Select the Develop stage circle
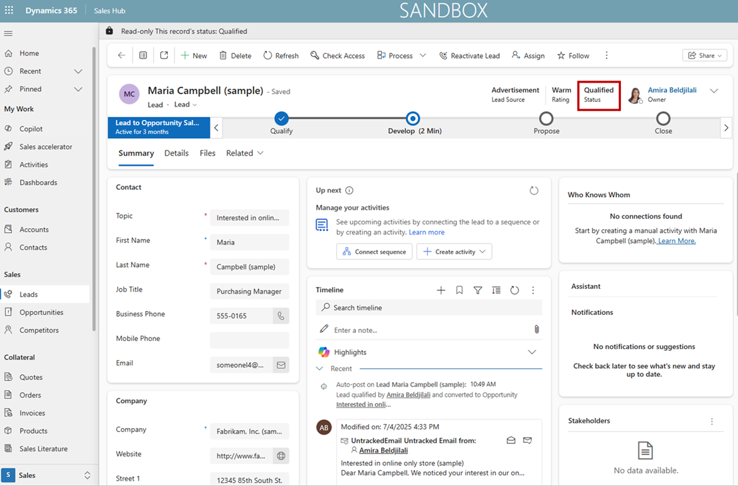 tap(413, 119)
